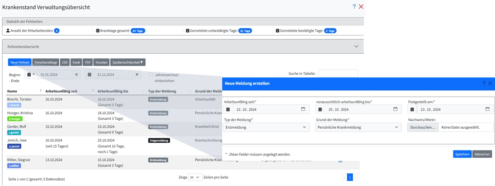Screen dimensions: 495x186
Task: Click Neue Fehlzeit button
Action: coord(20,62)
